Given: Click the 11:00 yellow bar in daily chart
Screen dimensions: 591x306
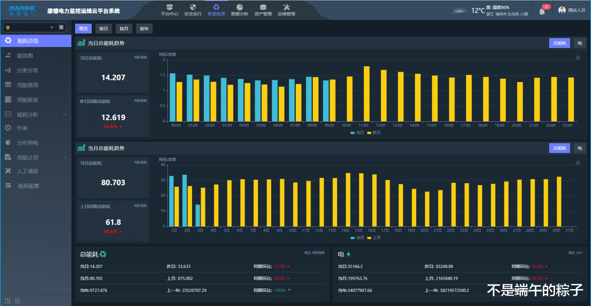Looking at the screenshot, I should (366, 94).
